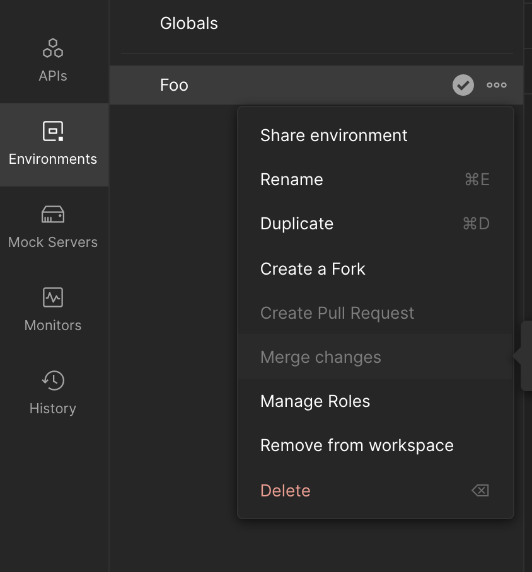Click the delete key shortcut icon beside Delete

pyautogui.click(x=479, y=489)
